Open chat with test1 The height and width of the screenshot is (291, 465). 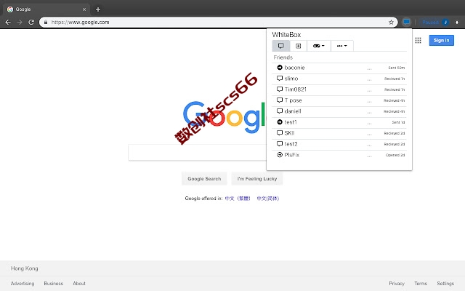[339, 122]
